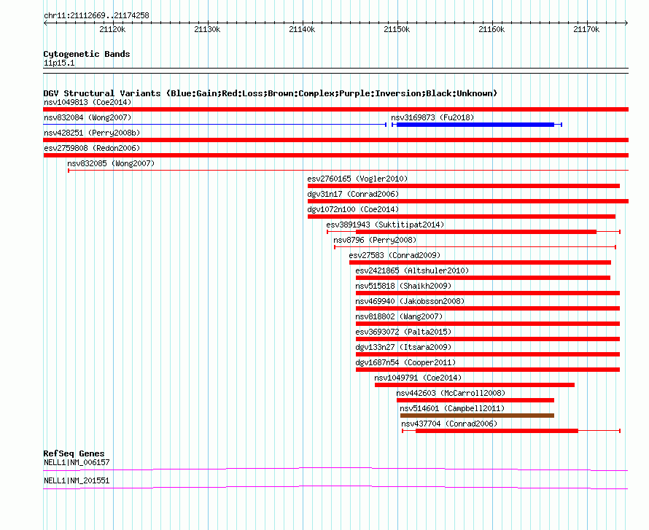Image resolution: width=649 pixels, height=530 pixels.
Task: Click the thin red nsv8796 loss line
Action: [475, 247]
